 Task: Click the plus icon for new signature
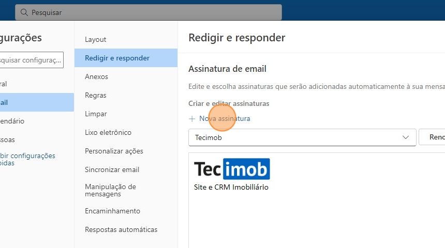[192, 119]
